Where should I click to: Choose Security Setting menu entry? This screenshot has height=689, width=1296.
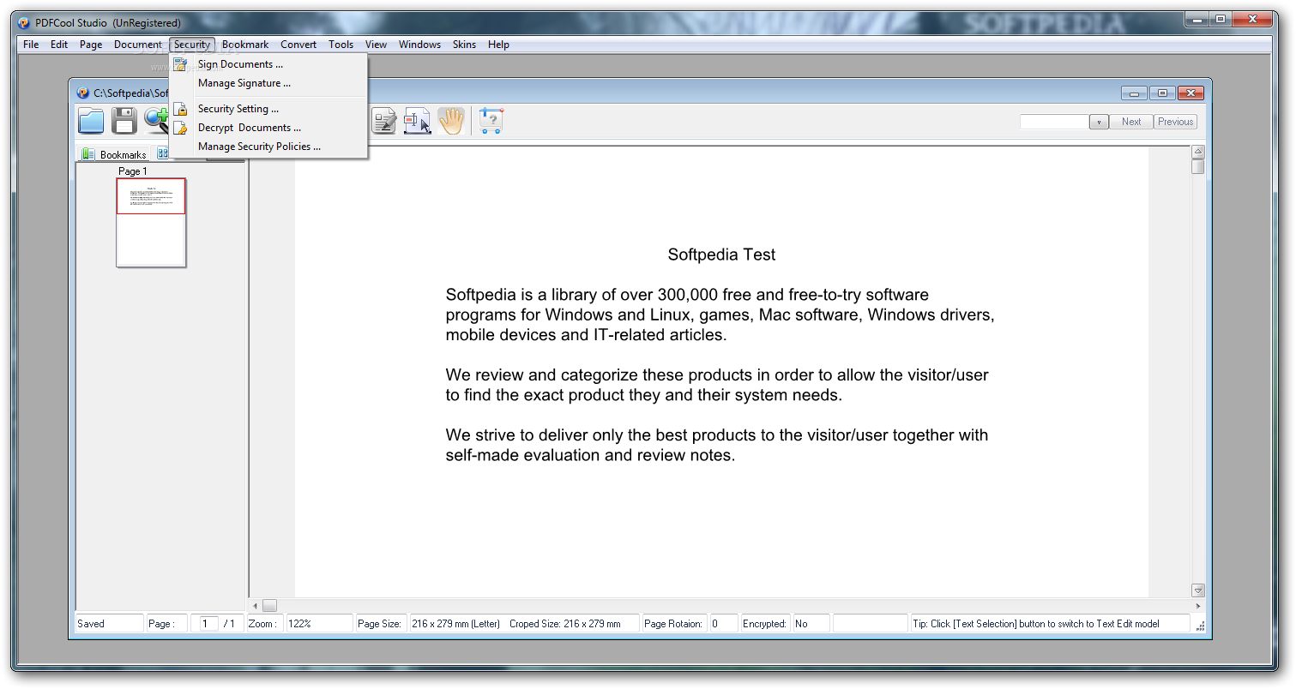pos(268,109)
